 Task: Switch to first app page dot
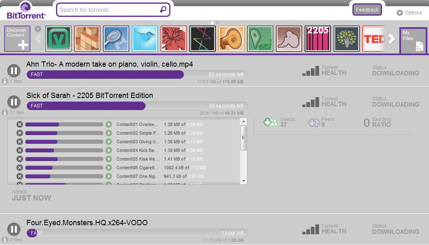(212, 23)
